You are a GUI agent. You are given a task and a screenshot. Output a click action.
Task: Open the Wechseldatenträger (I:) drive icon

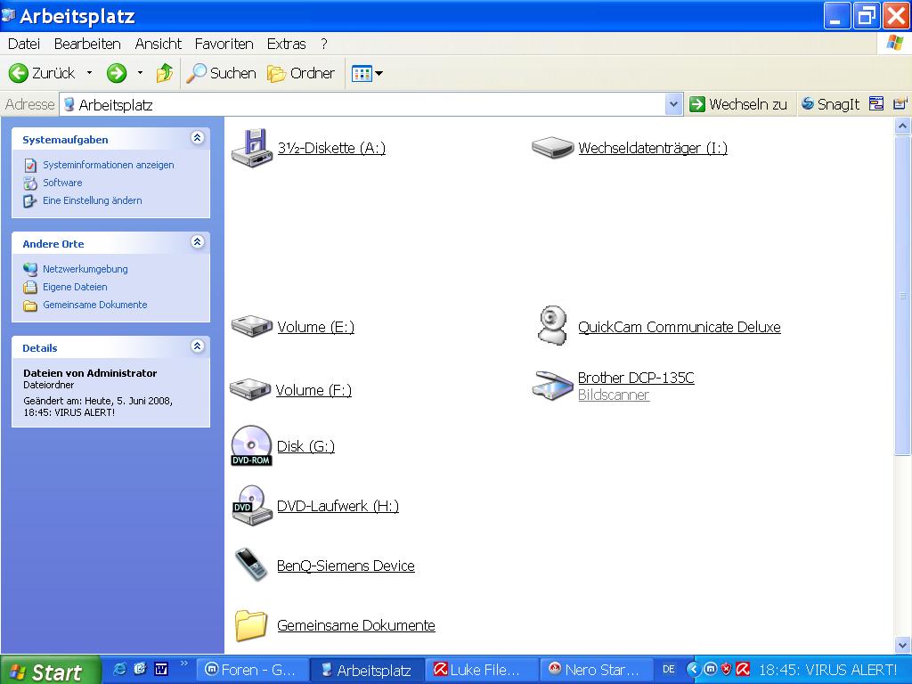[552, 148]
